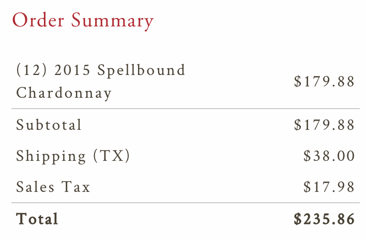Click the sales tax amount $17.98

[x=329, y=187]
